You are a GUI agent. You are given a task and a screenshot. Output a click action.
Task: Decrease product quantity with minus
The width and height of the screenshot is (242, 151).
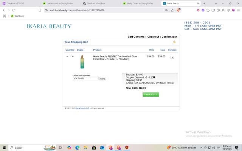pos(67,56)
